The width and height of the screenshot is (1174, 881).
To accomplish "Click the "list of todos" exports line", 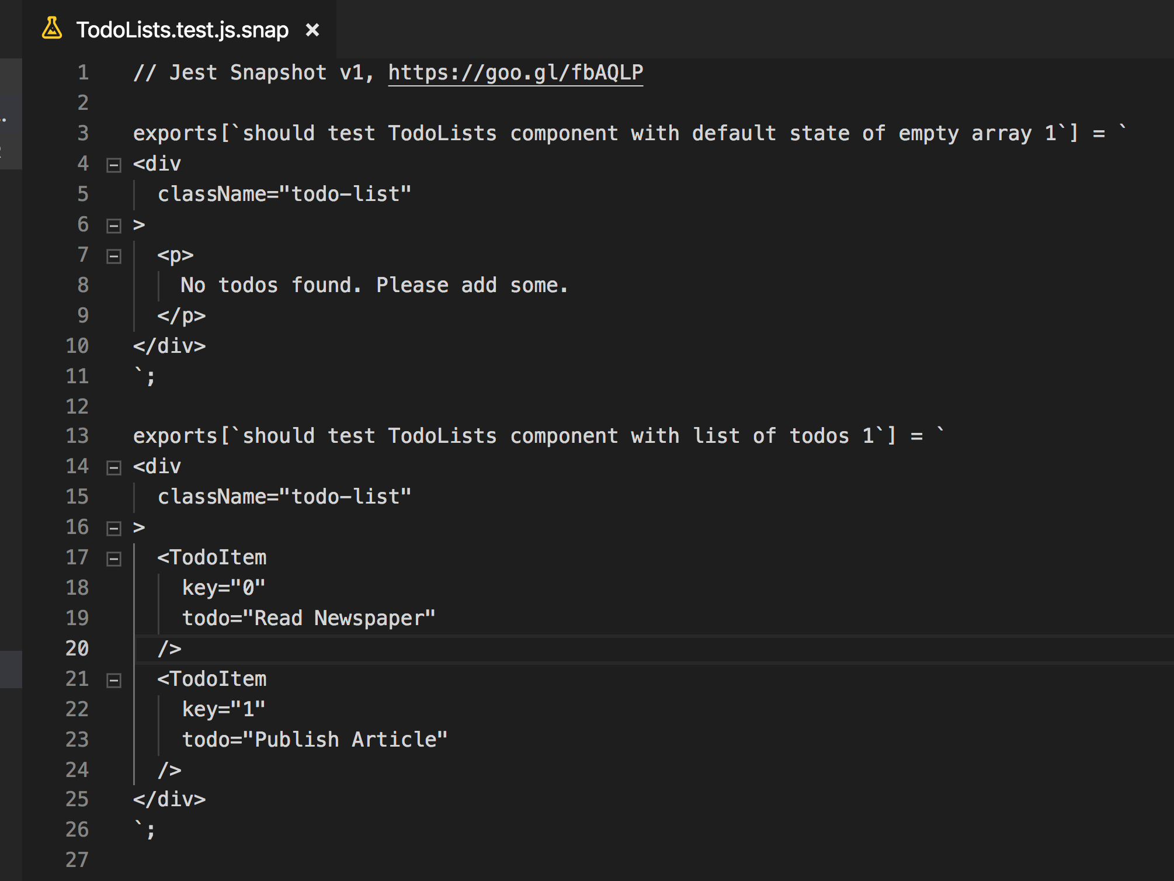I will point(537,436).
